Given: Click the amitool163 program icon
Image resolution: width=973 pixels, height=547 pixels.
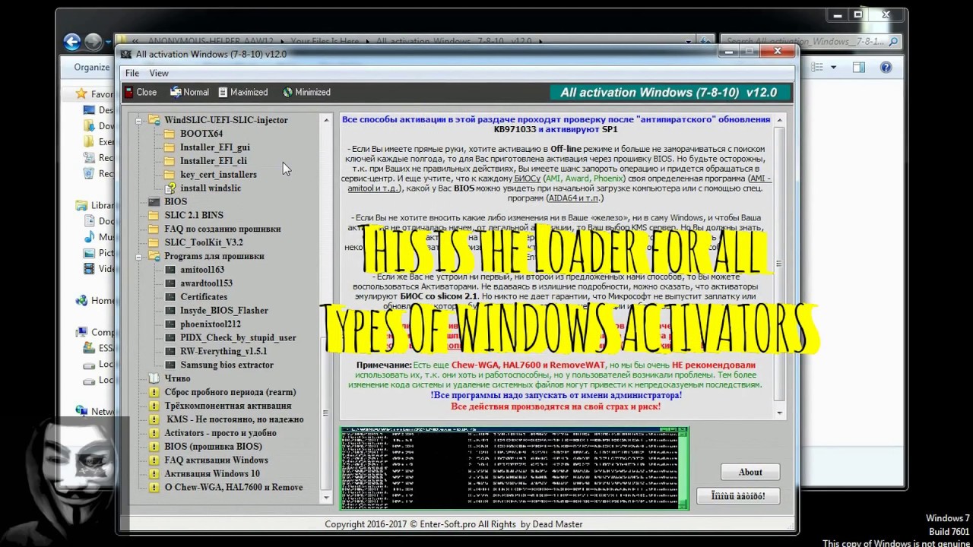Looking at the screenshot, I should [170, 270].
